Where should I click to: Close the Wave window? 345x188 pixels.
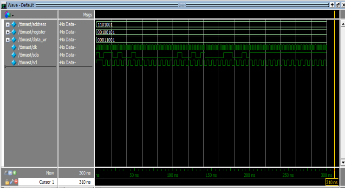pyautogui.click(x=343, y=5)
